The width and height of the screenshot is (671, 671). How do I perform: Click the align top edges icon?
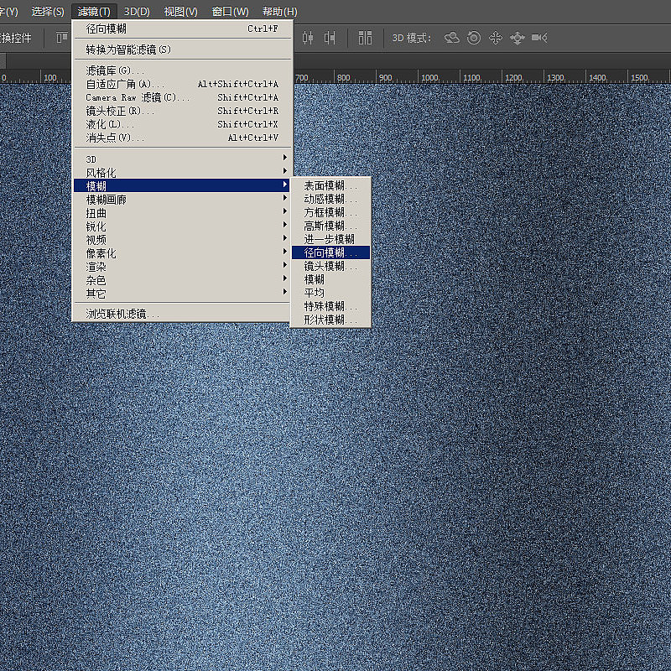62,38
